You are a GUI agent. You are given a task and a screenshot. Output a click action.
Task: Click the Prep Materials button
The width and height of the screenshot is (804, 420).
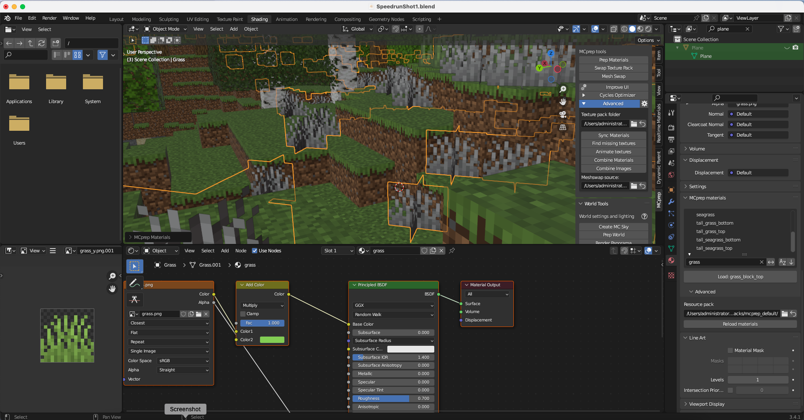613,60
